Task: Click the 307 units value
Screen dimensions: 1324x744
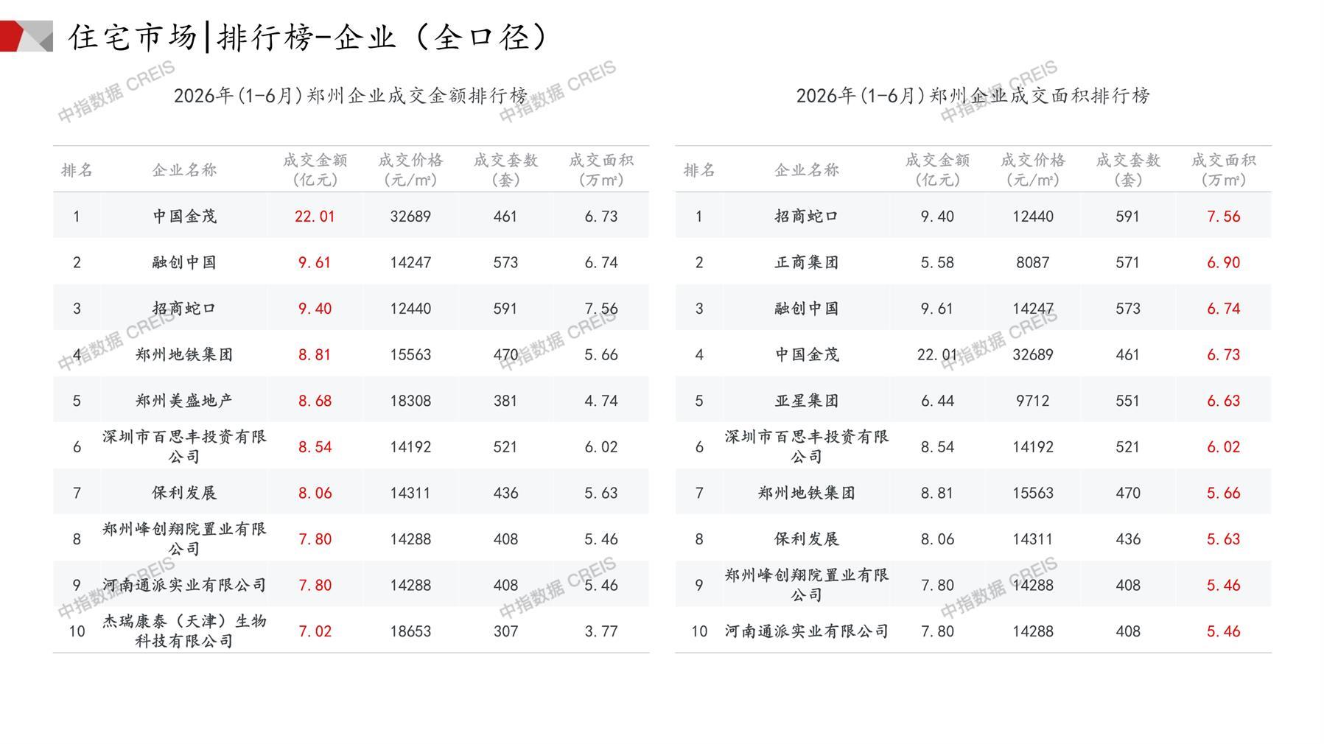Action: (505, 631)
